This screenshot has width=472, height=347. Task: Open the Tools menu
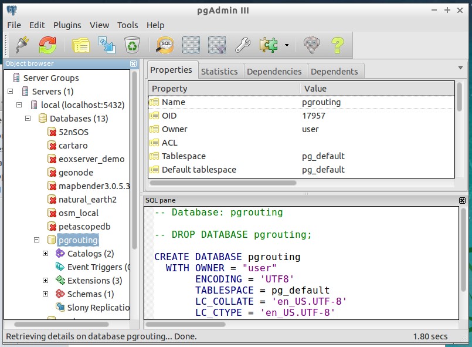(127, 25)
